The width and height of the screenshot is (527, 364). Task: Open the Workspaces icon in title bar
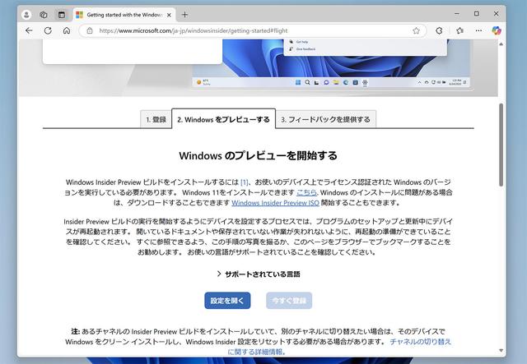44,15
